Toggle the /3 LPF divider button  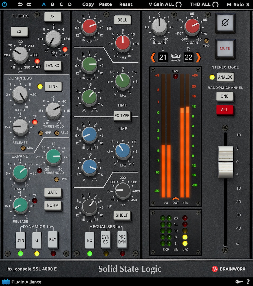coord(53,17)
